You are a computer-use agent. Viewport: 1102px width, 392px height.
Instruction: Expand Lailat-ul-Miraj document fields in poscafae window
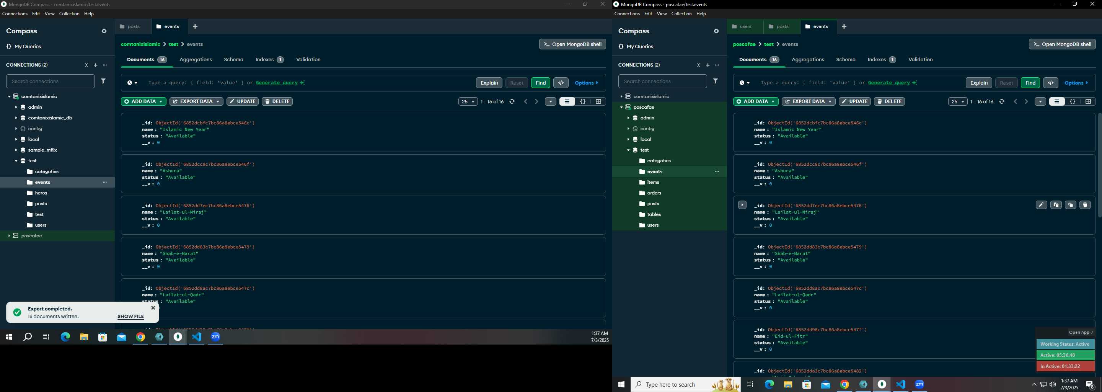742,205
